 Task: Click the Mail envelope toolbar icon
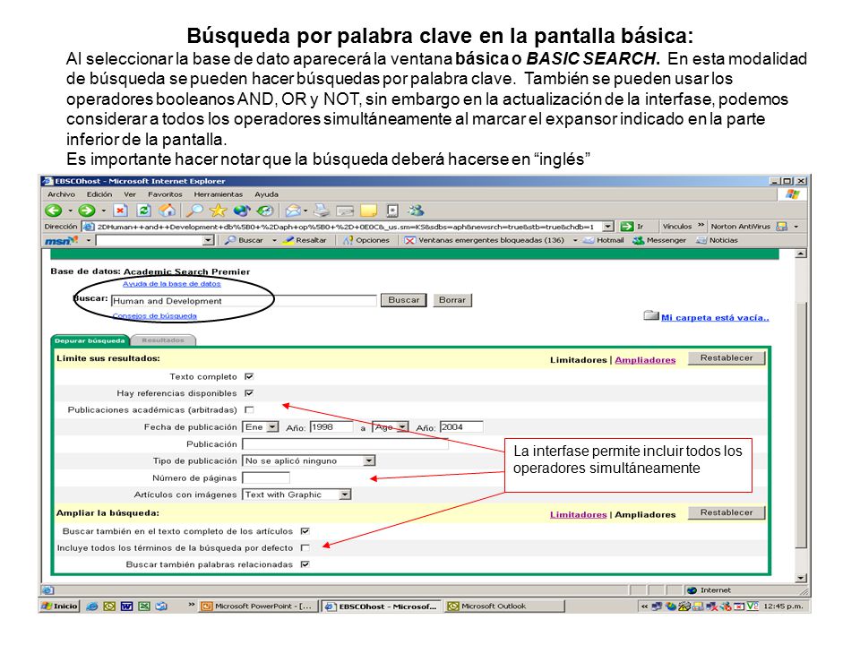pos(294,211)
